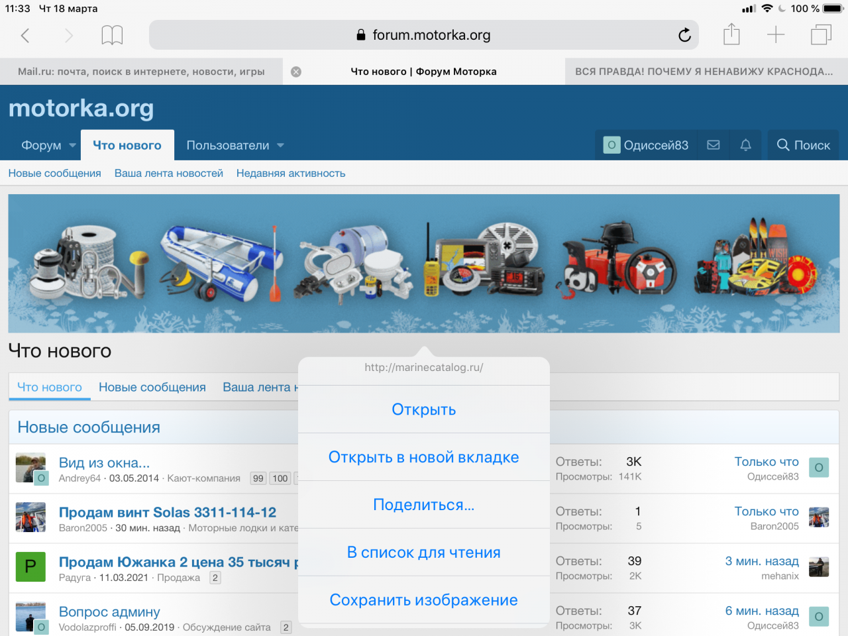The image size is (848, 636).
Task: Open forum inbox envelope icon
Action: (x=714, y=145)
